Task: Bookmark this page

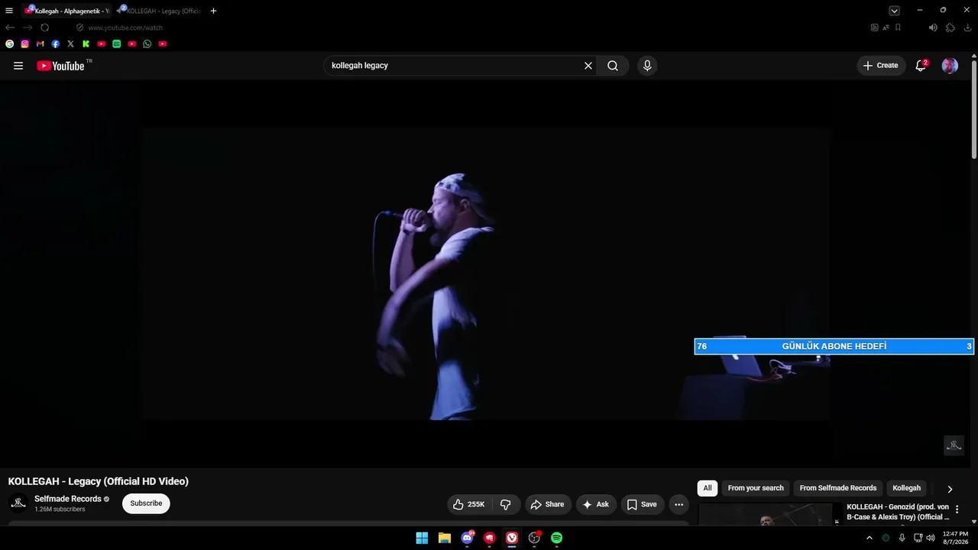Action: (898, 27)
